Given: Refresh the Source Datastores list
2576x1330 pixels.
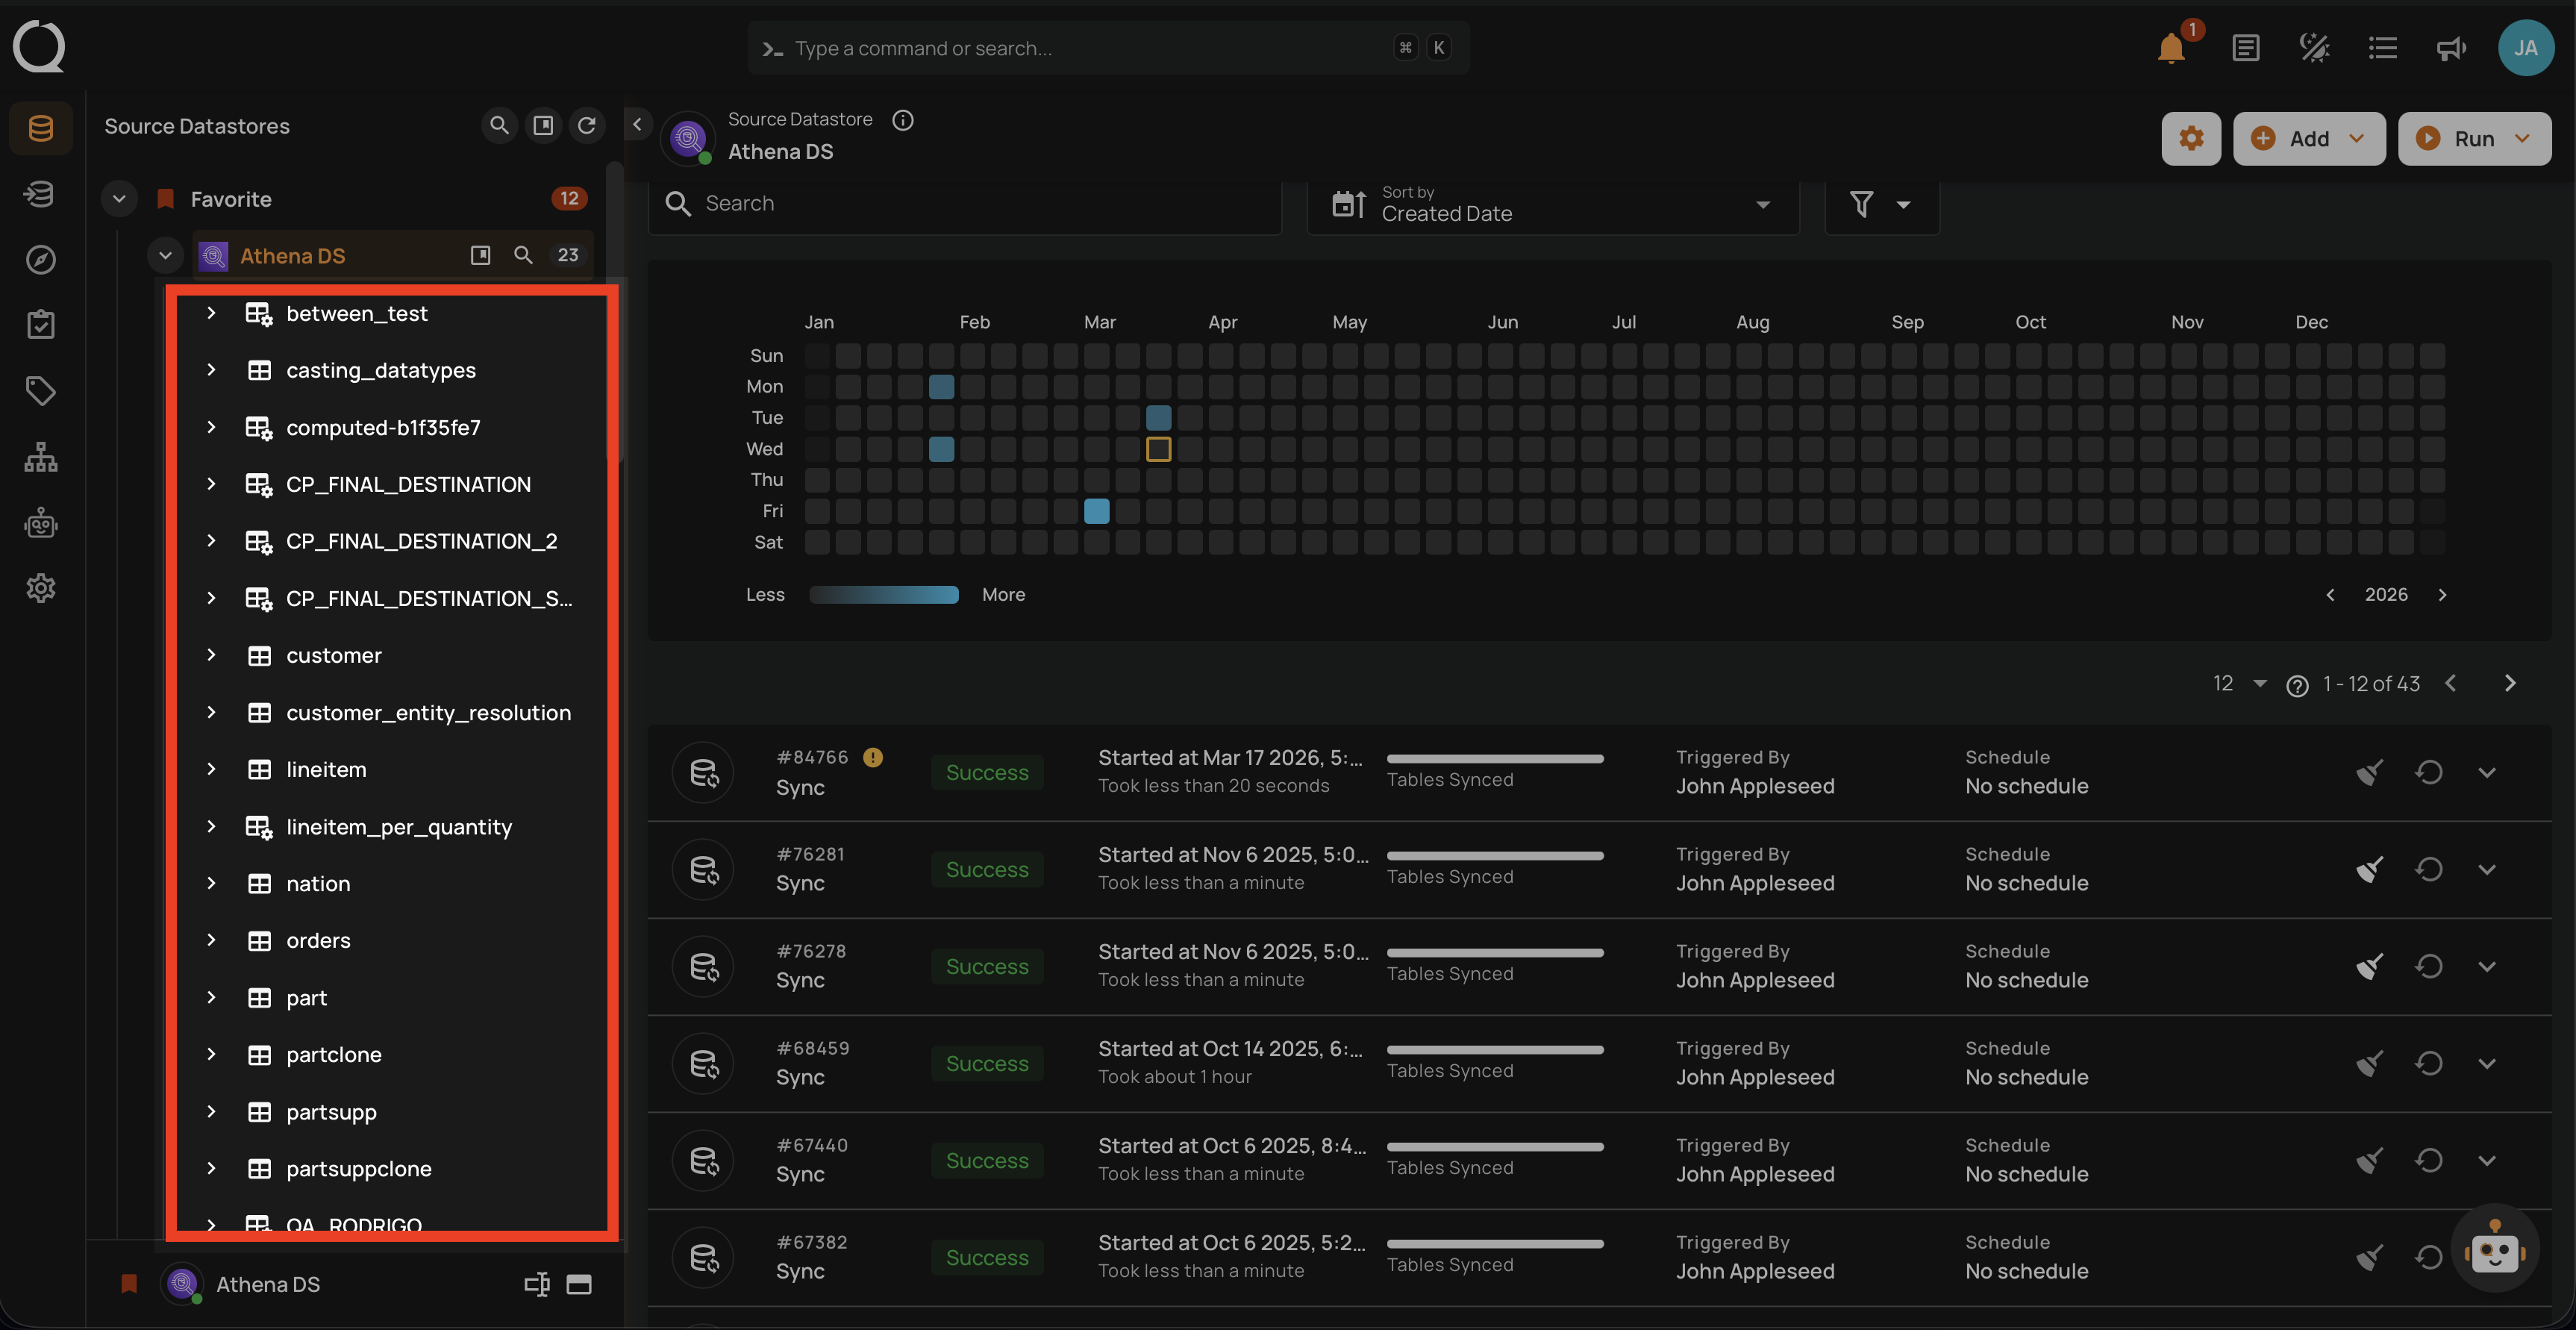Looking at the screenshot, I should tap(587, 125).
